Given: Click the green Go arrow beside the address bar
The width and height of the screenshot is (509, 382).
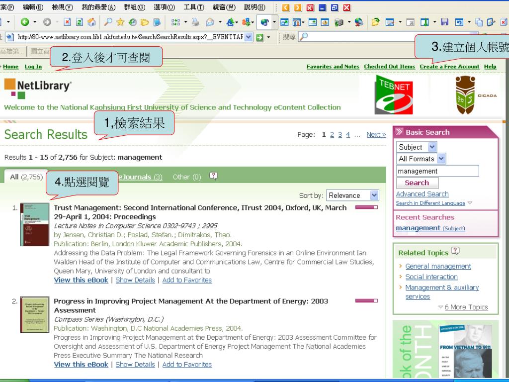Looking at the screenshot, I should (x=259, y=37).
